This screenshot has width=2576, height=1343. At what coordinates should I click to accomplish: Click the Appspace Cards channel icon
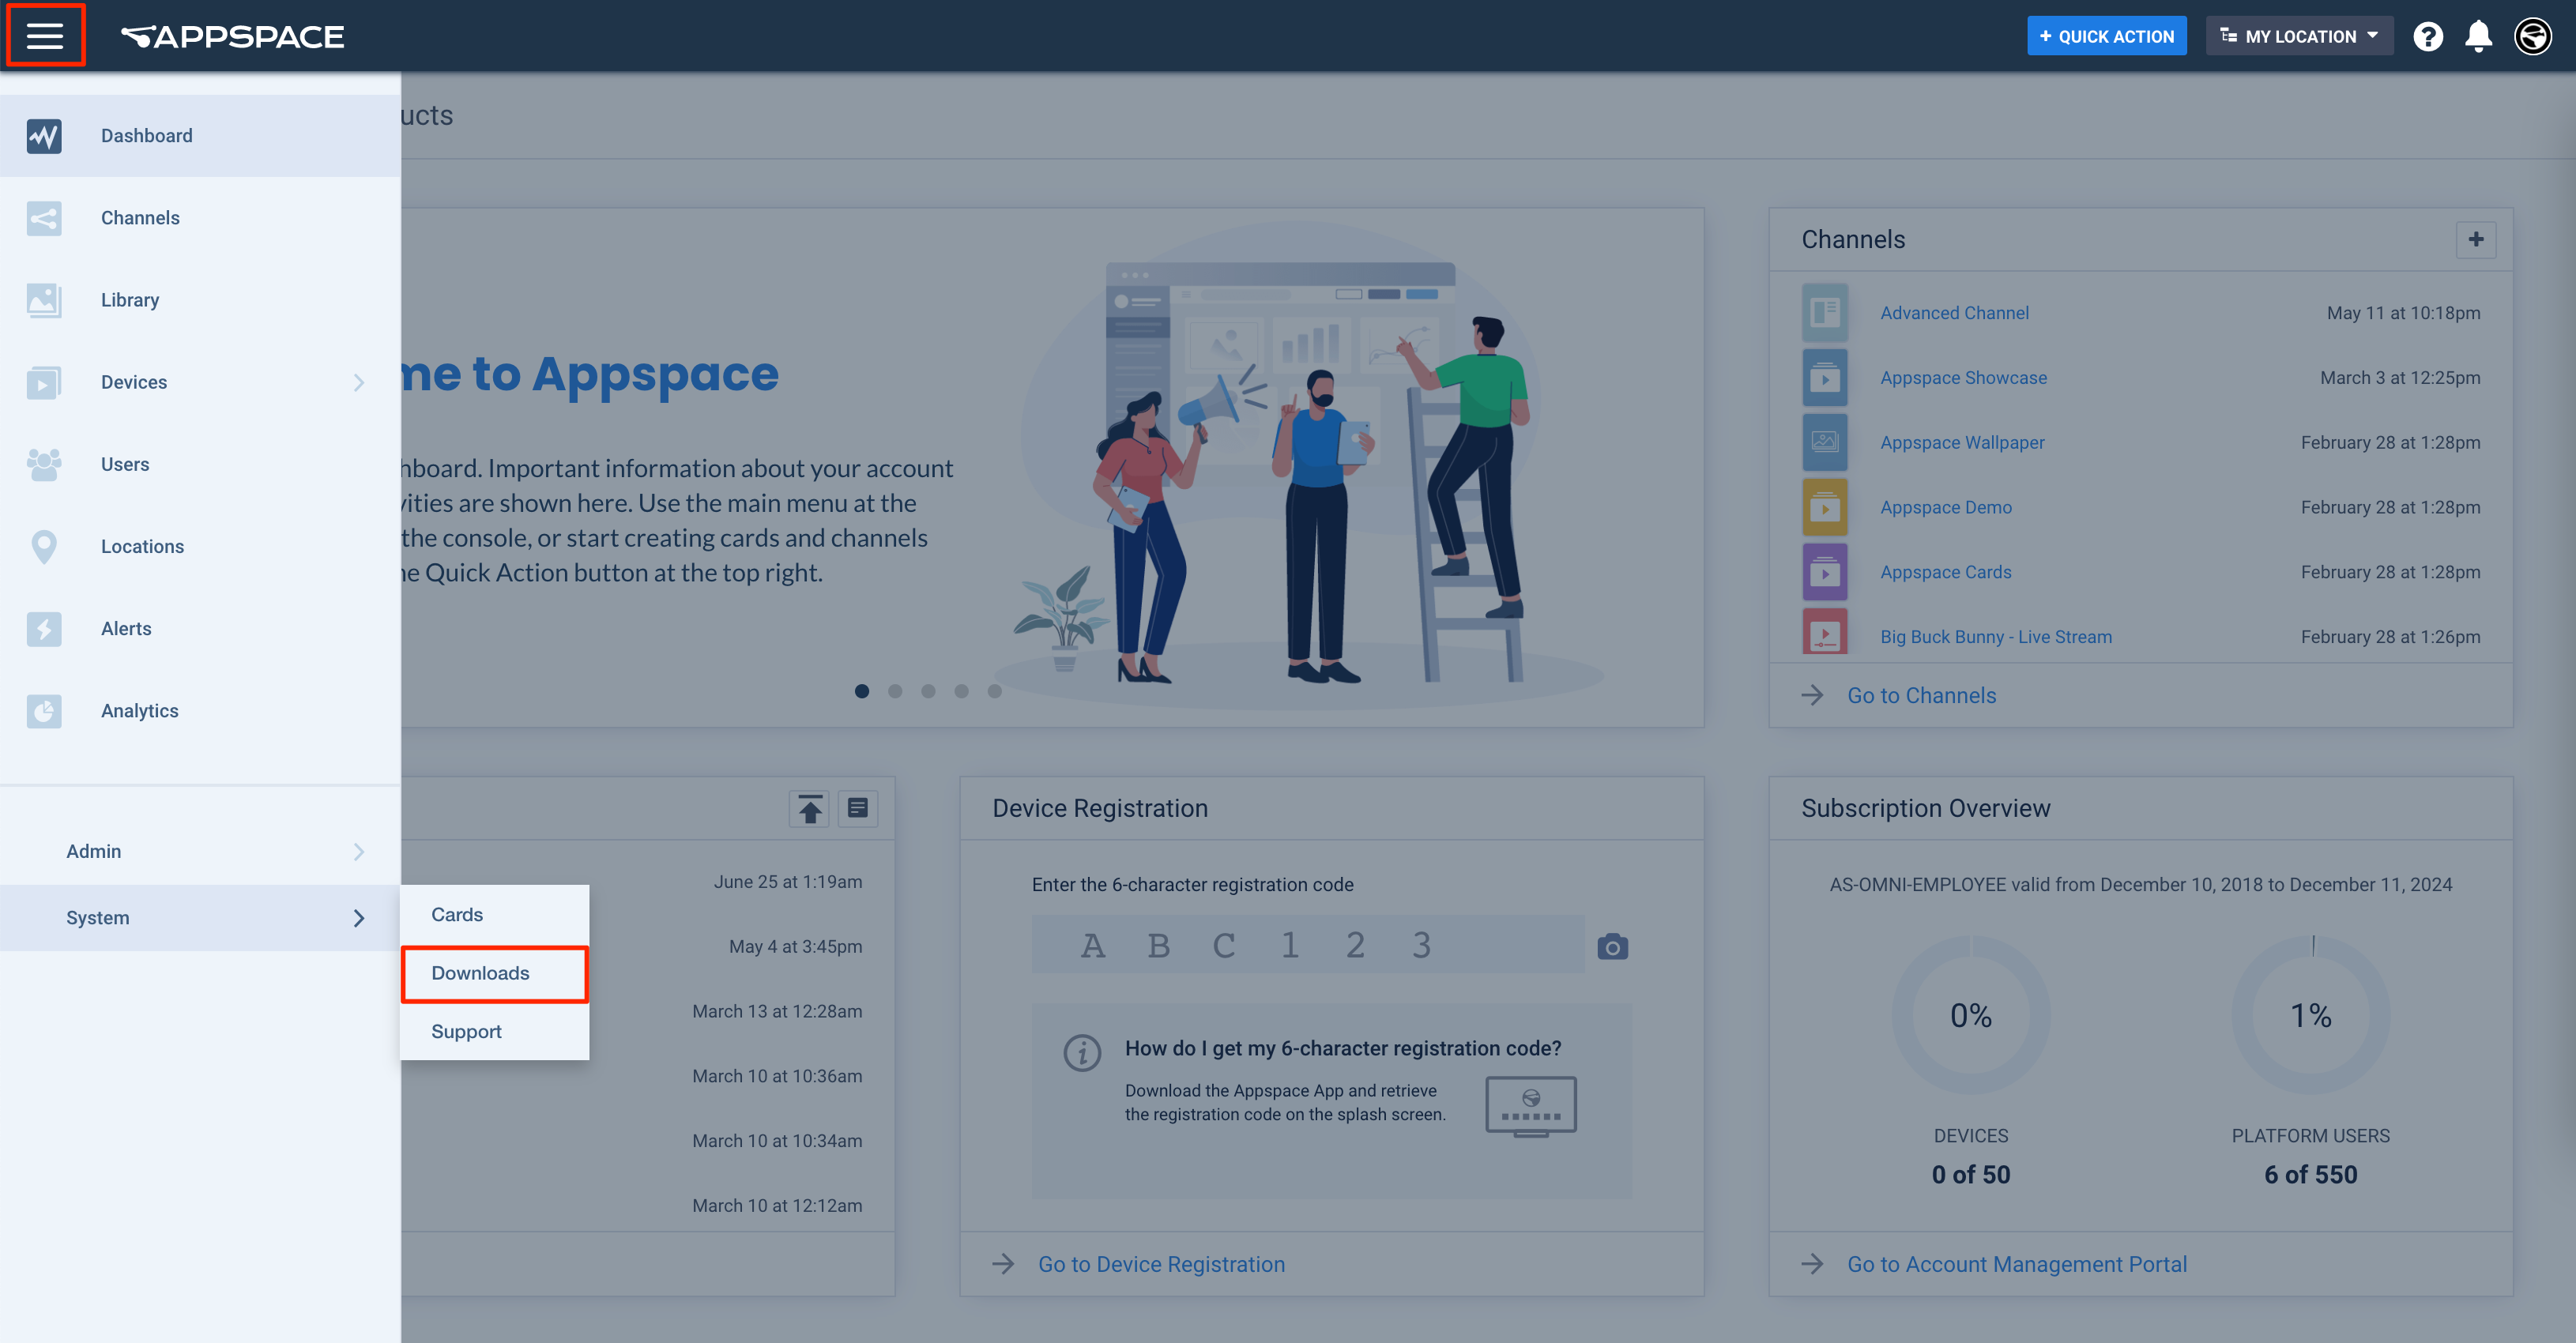[x=1824, y=572]
